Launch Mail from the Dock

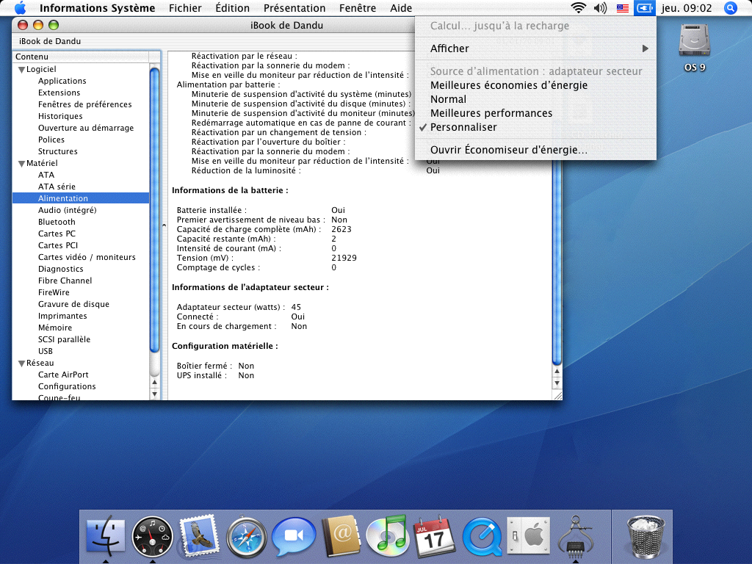pos(199,535)
